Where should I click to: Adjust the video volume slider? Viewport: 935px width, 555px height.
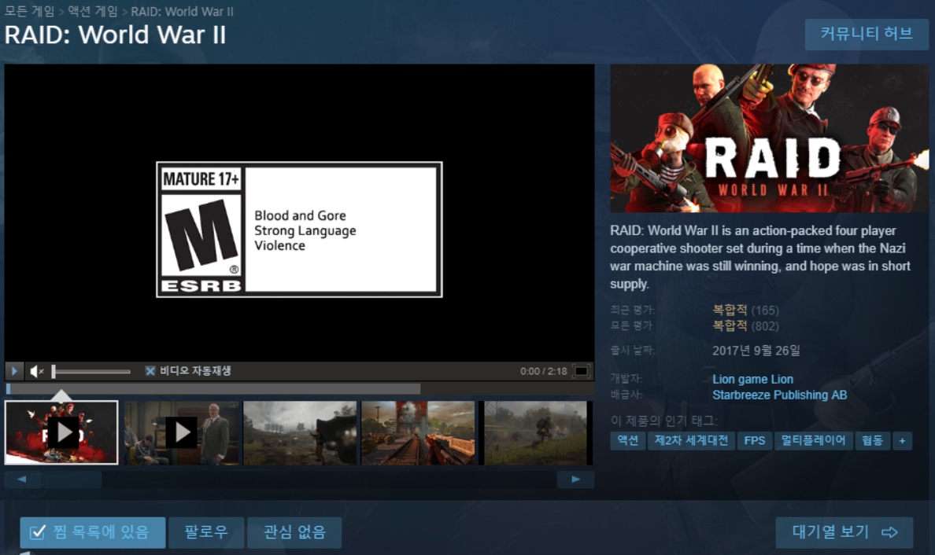tap(91, 372)
